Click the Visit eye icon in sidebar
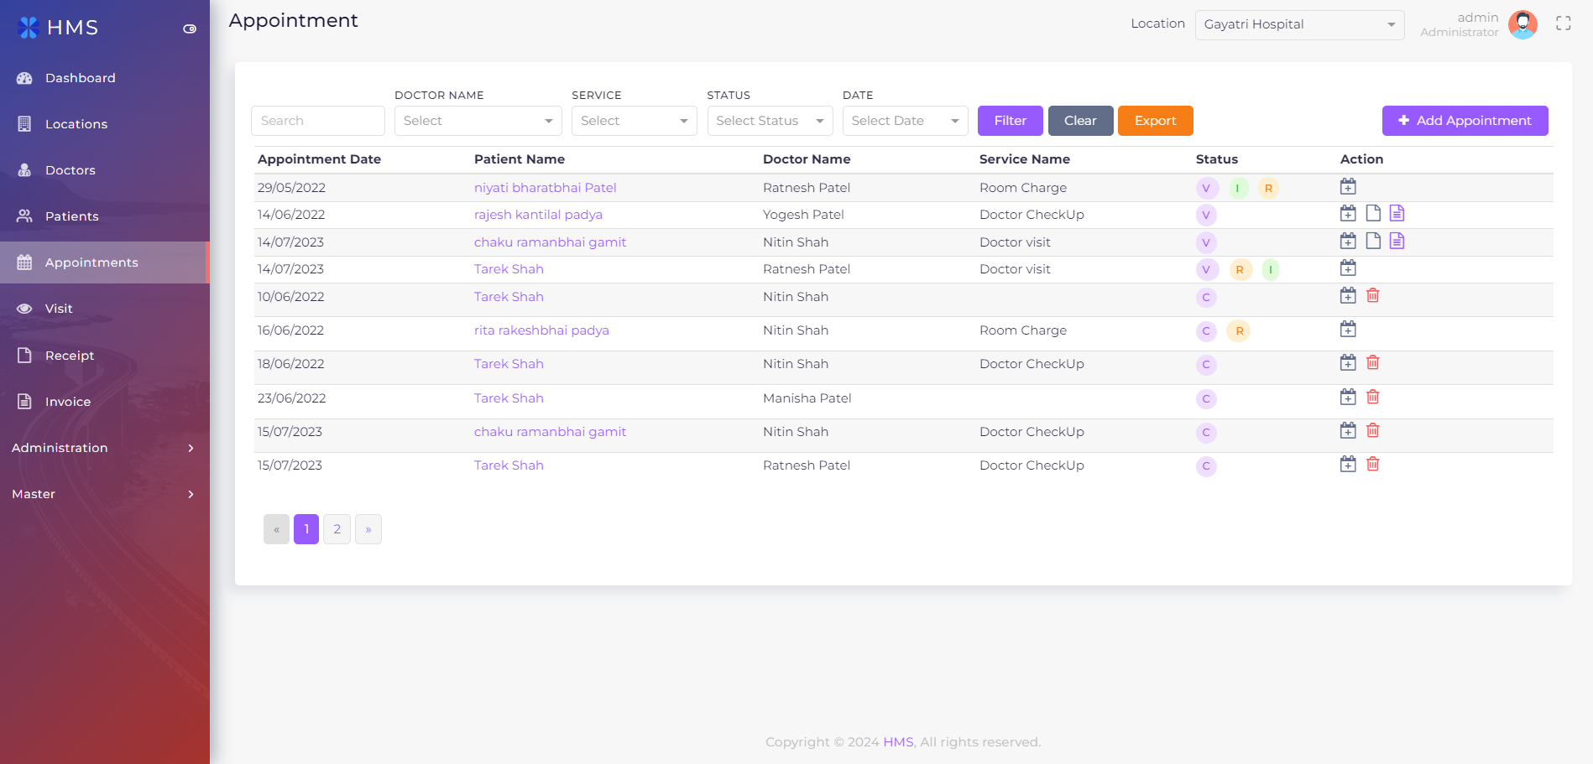Screen dimensions: 1593x764 [25, 309]
